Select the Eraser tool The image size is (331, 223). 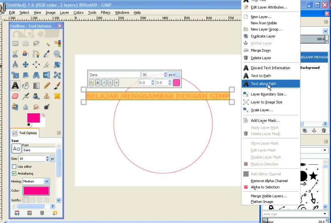[15, 96]
